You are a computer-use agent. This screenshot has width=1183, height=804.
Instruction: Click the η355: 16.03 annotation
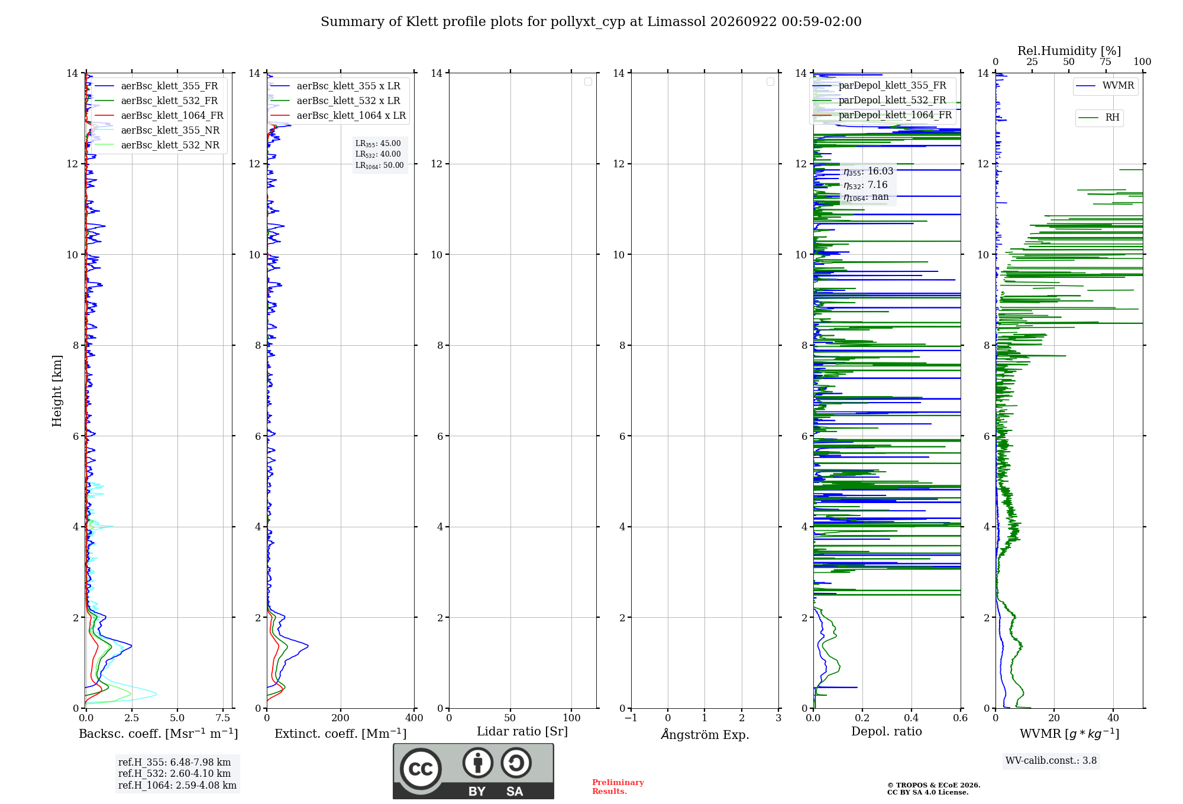[868, 171]
